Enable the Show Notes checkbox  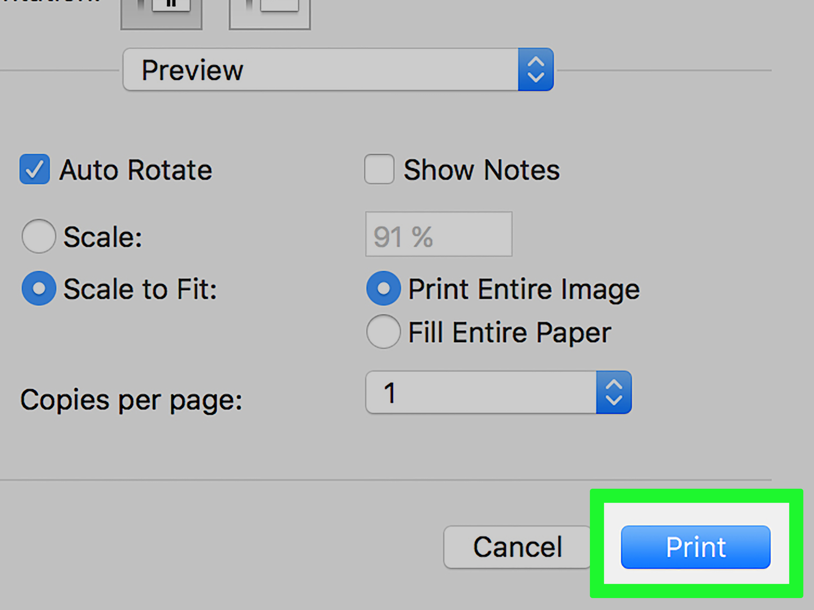[x=379, y=169]
